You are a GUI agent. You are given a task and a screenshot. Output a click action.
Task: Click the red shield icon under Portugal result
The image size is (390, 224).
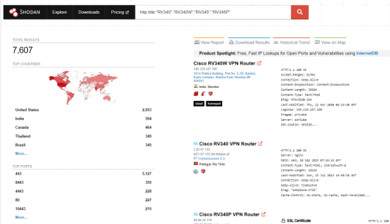click(203, 172)
